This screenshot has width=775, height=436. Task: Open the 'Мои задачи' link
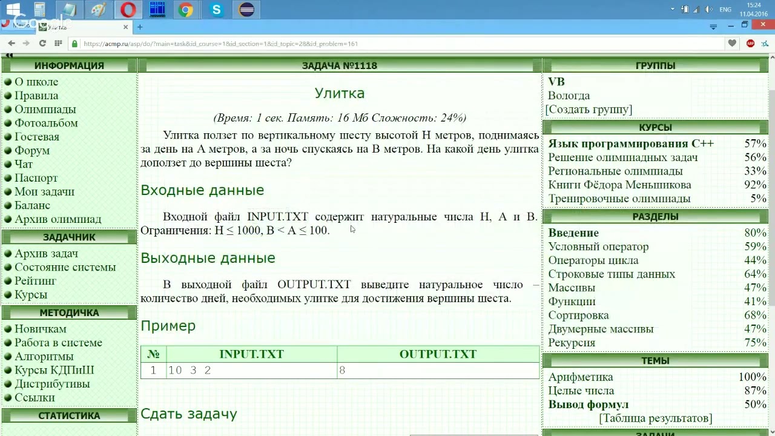click(x=44, y=192)
